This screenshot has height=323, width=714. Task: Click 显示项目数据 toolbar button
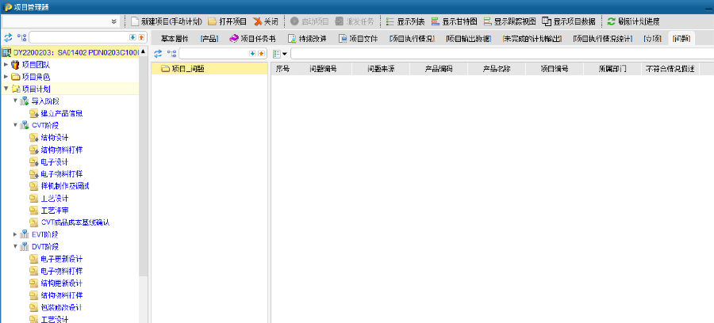pos(568,21)
